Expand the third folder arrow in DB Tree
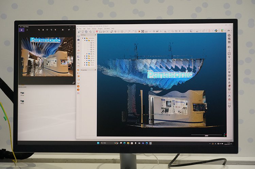This screenshot has width=255, height=169. (x=85, y=56)
